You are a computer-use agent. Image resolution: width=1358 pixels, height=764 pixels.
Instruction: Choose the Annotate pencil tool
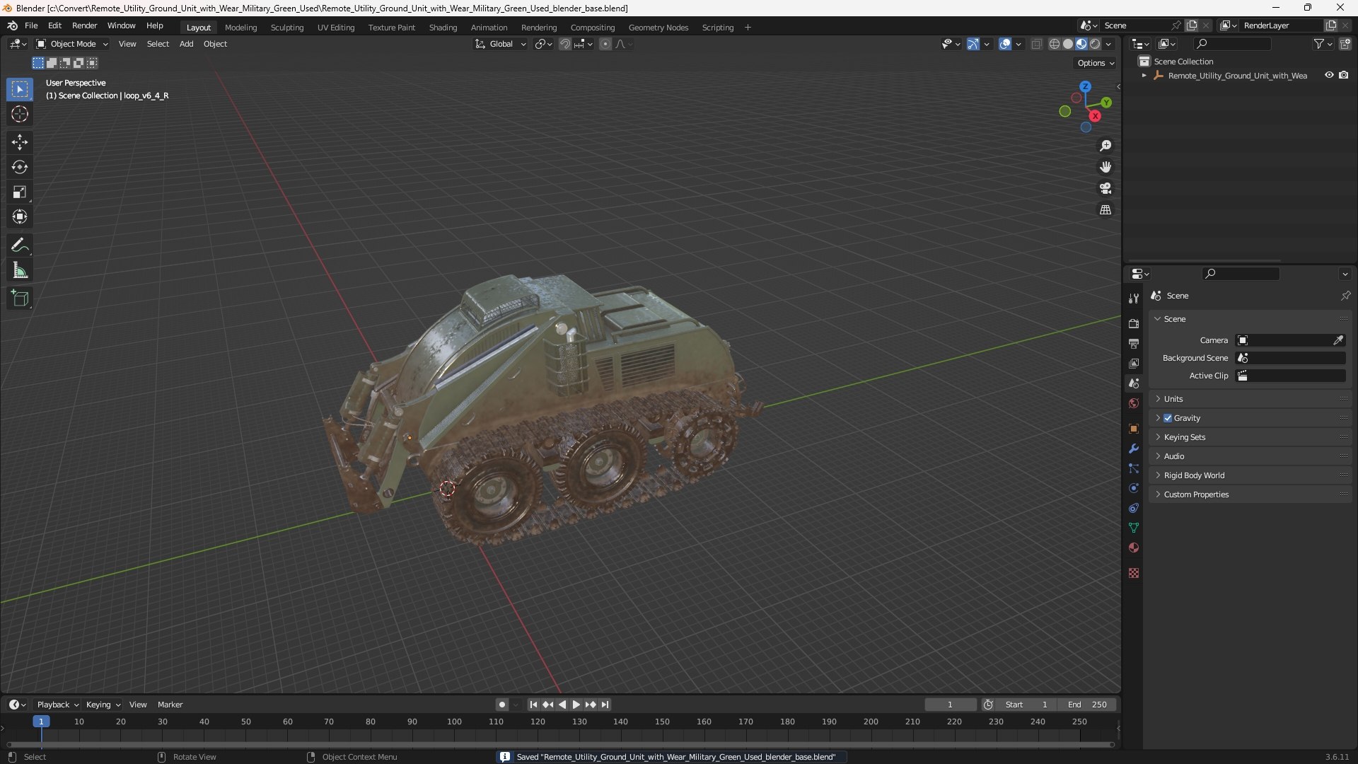[x=19, y=245]
